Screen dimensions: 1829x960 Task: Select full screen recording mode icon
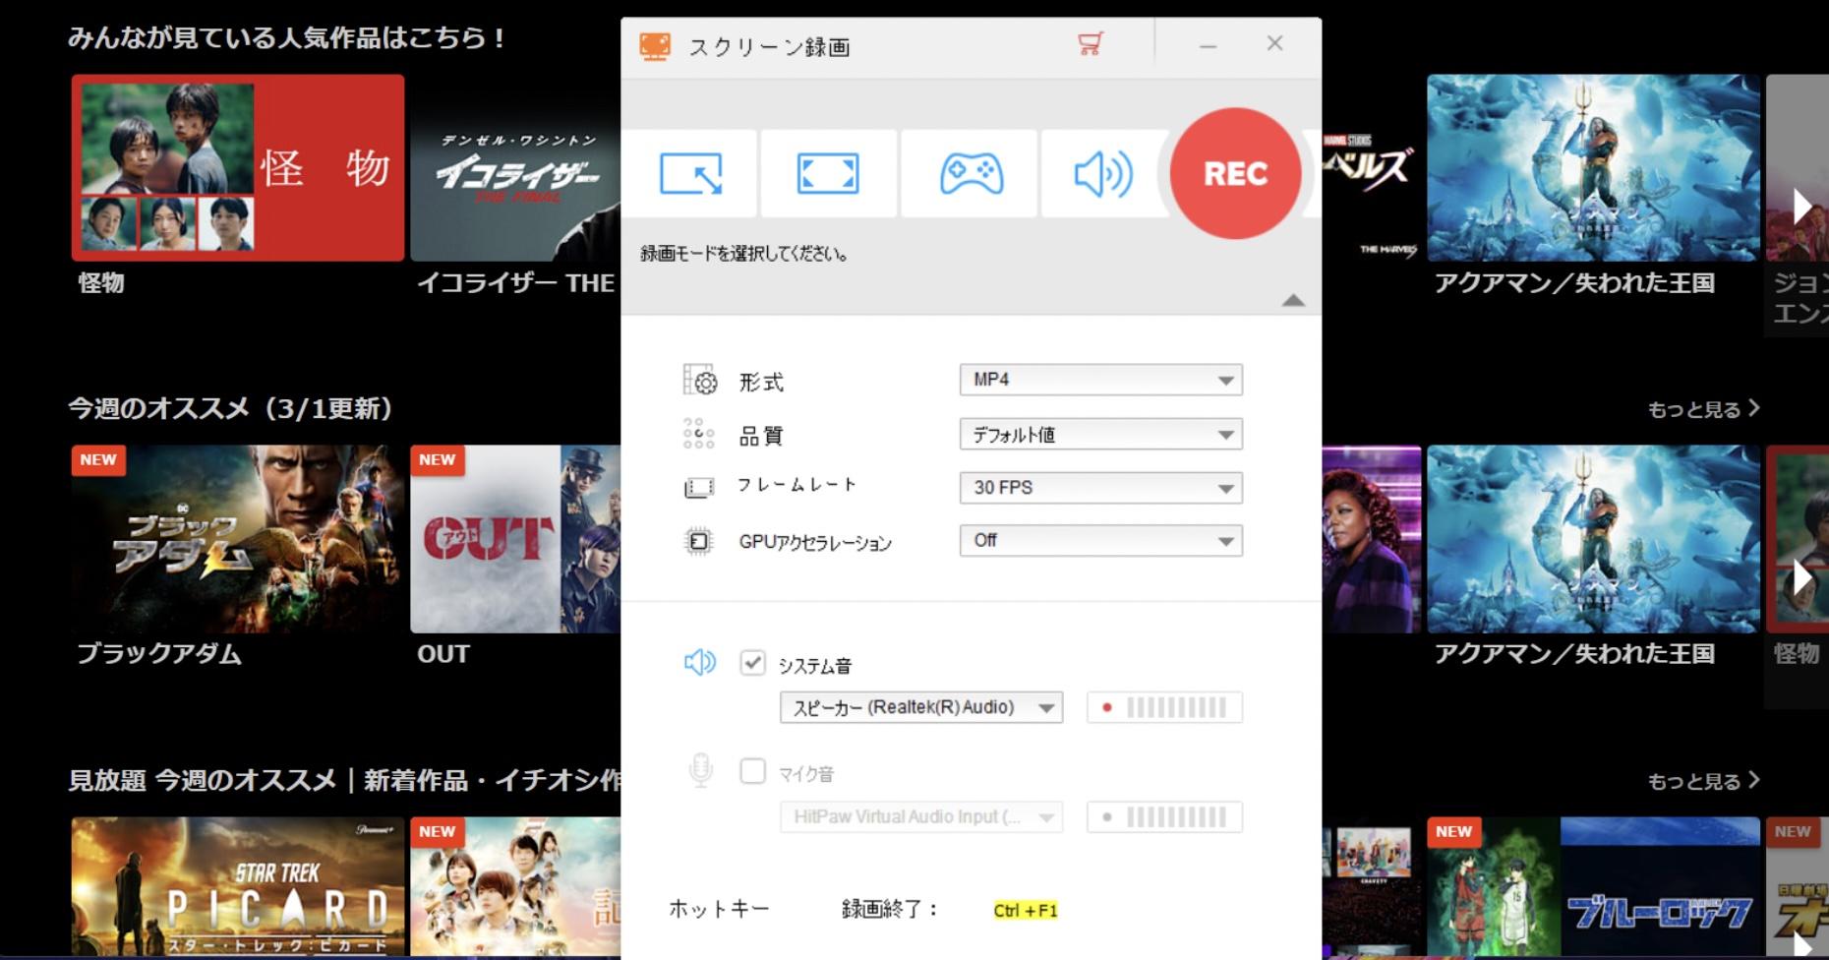(828, 174)
